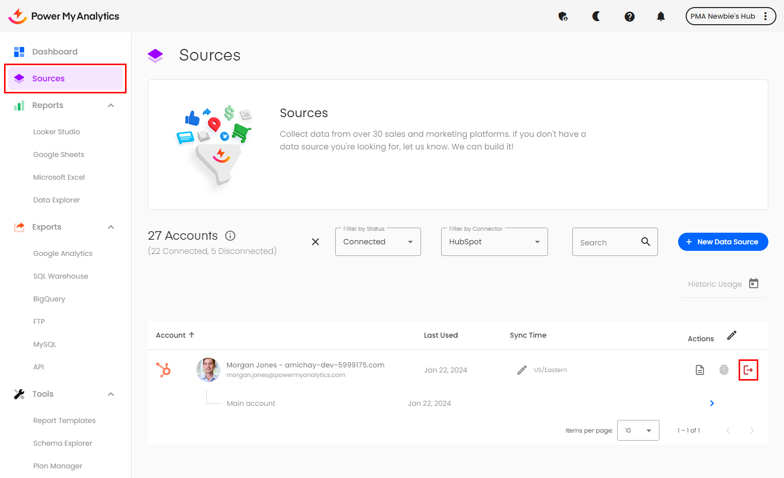This screenshot has height=478, width=784.
Task: Expand Main account row chevron
Action: point(712,403)
